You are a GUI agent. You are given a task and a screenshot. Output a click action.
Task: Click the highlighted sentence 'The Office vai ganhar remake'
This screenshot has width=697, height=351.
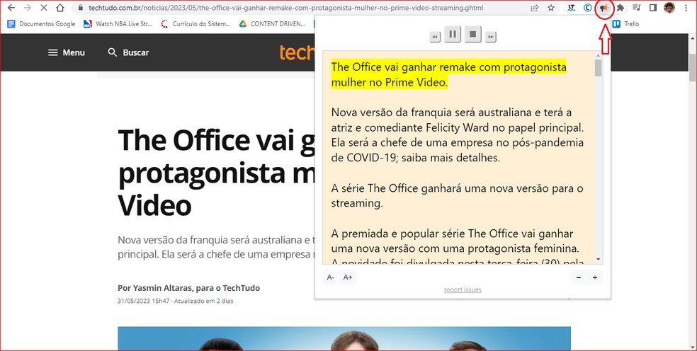(x=448, y=74)
